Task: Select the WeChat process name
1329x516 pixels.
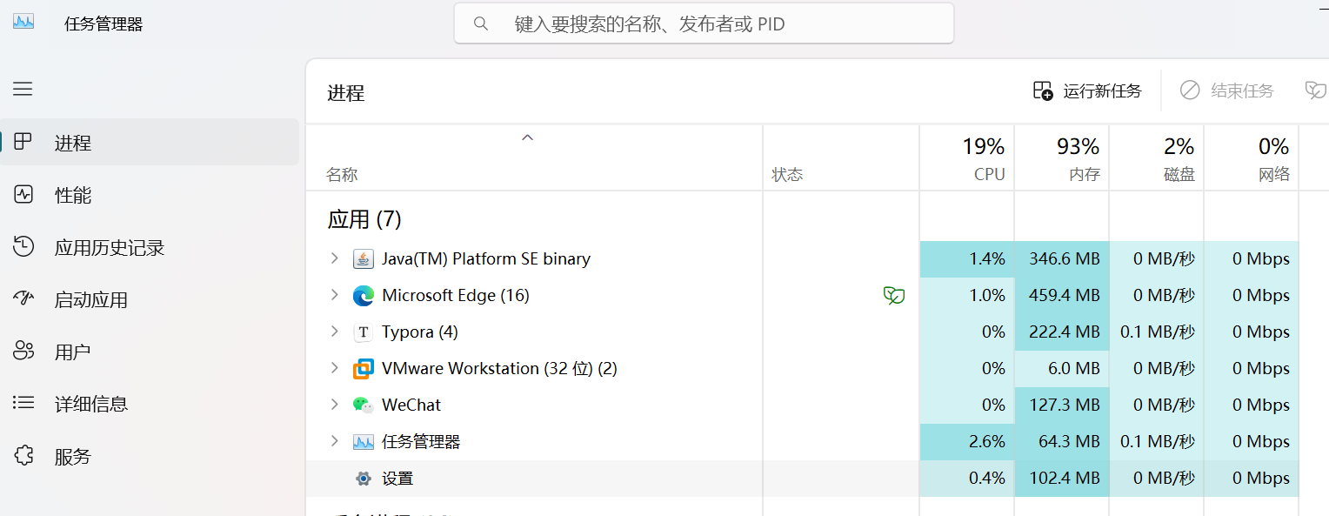Action: (x=411, y=405)
